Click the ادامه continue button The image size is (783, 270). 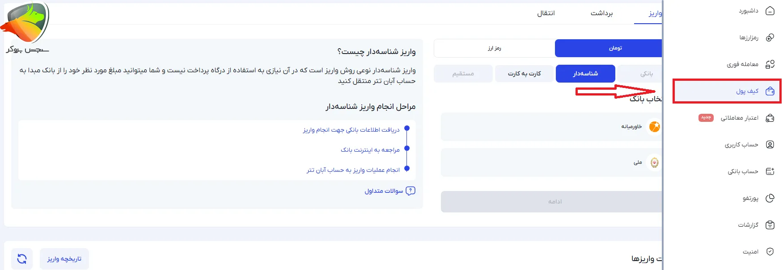click(551, 202)
